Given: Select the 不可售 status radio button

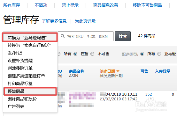Looking at the screenshot, I should (92, 54).
